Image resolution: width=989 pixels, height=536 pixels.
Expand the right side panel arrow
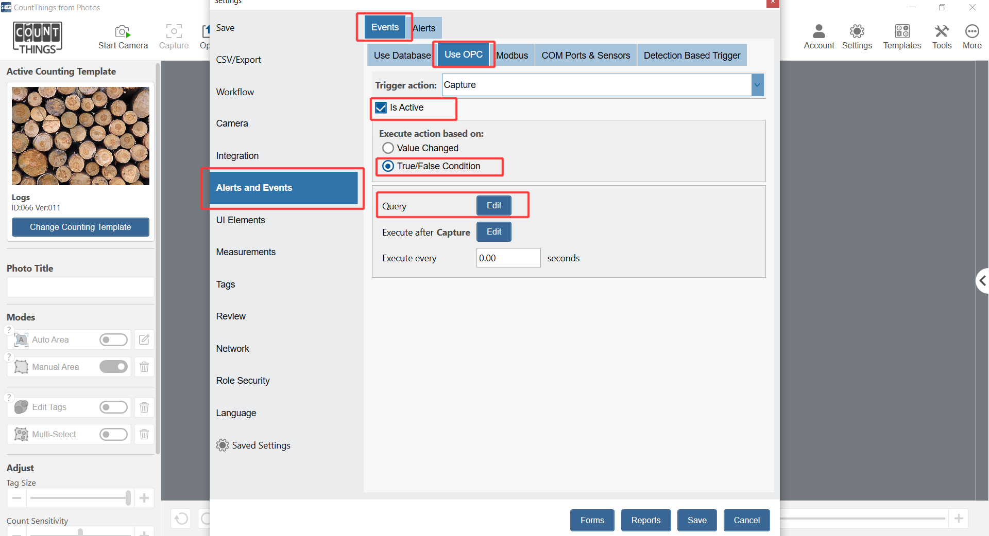pos(982,281)
